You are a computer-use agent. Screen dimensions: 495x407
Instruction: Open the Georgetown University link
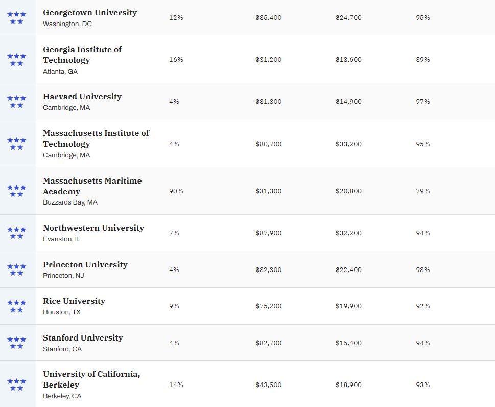click(x=90, y=13)
